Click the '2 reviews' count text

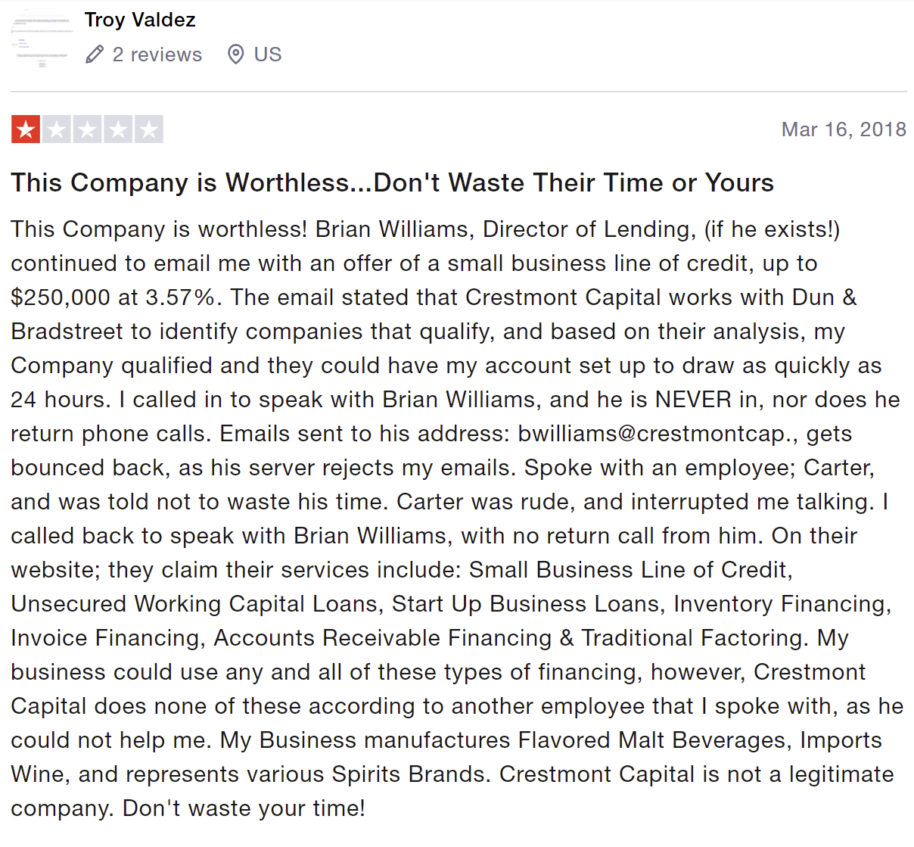tap(157, 54)
